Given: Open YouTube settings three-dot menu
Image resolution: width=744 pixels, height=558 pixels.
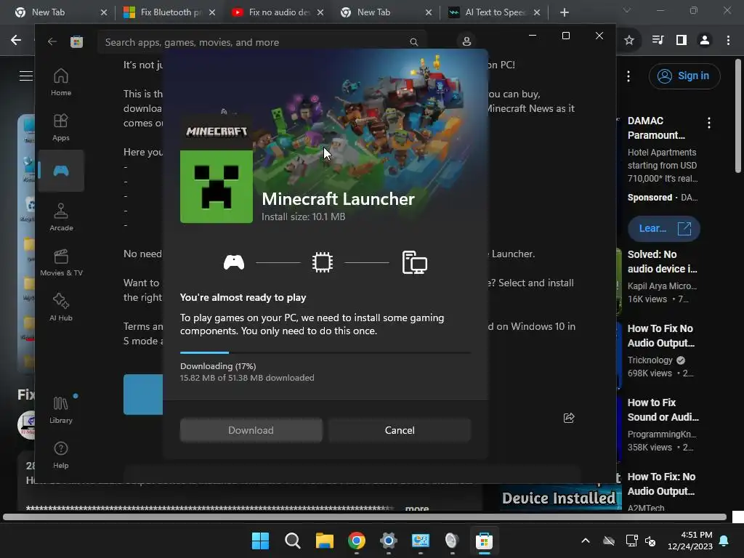Looking at the screenshot, I should pos(628,76).
